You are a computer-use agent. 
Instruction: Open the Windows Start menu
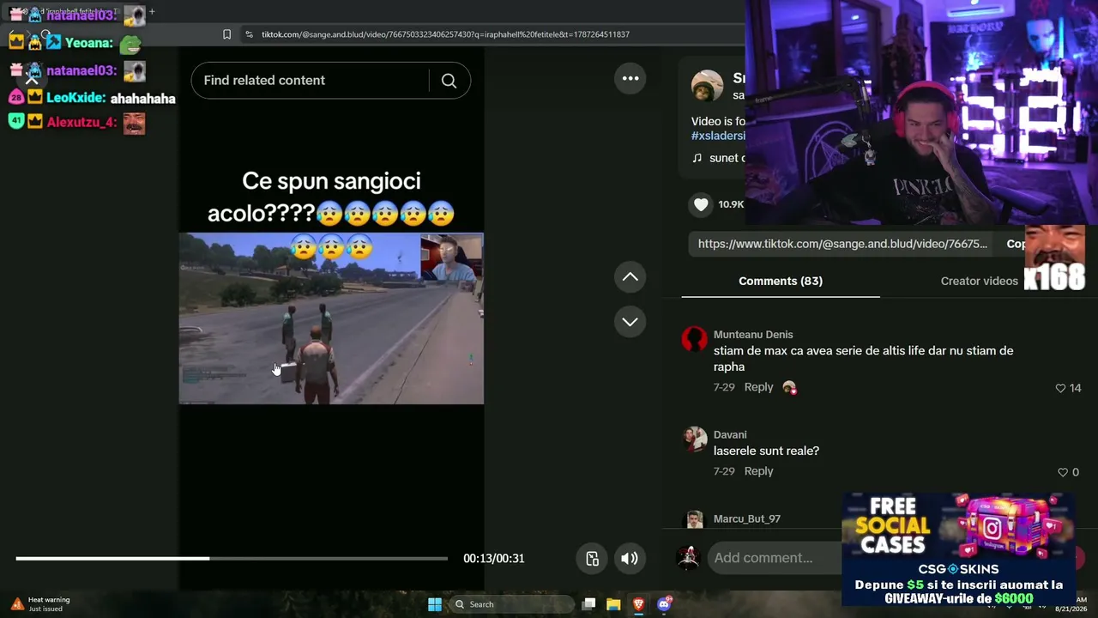point(435,604)
